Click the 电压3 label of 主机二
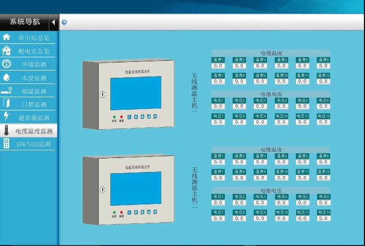 point(260,197)
